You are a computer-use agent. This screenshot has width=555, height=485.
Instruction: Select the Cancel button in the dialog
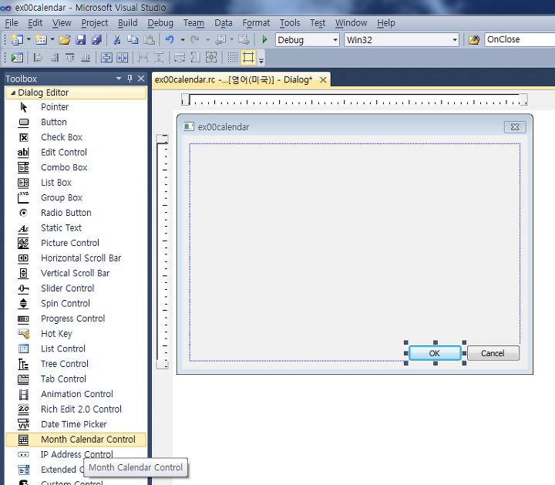(493, 353)
